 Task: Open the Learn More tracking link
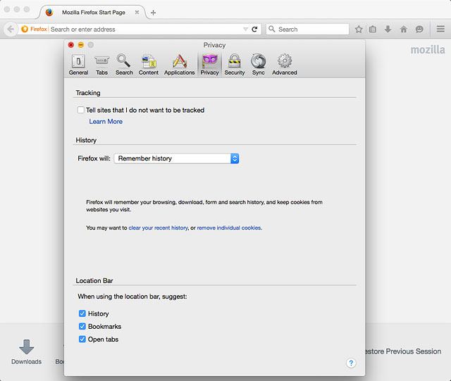[106, 121]
